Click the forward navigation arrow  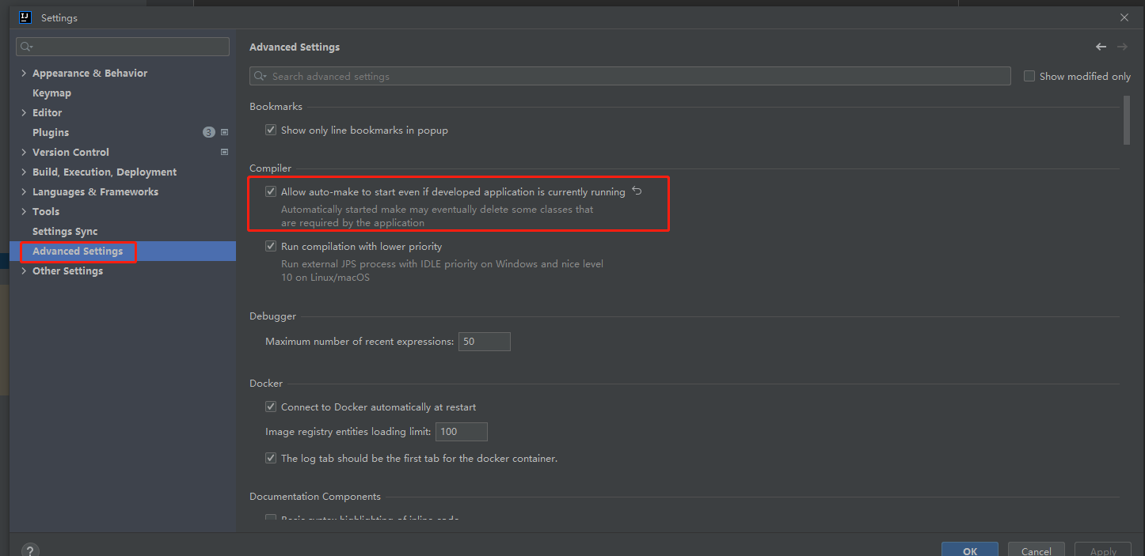1122,47
